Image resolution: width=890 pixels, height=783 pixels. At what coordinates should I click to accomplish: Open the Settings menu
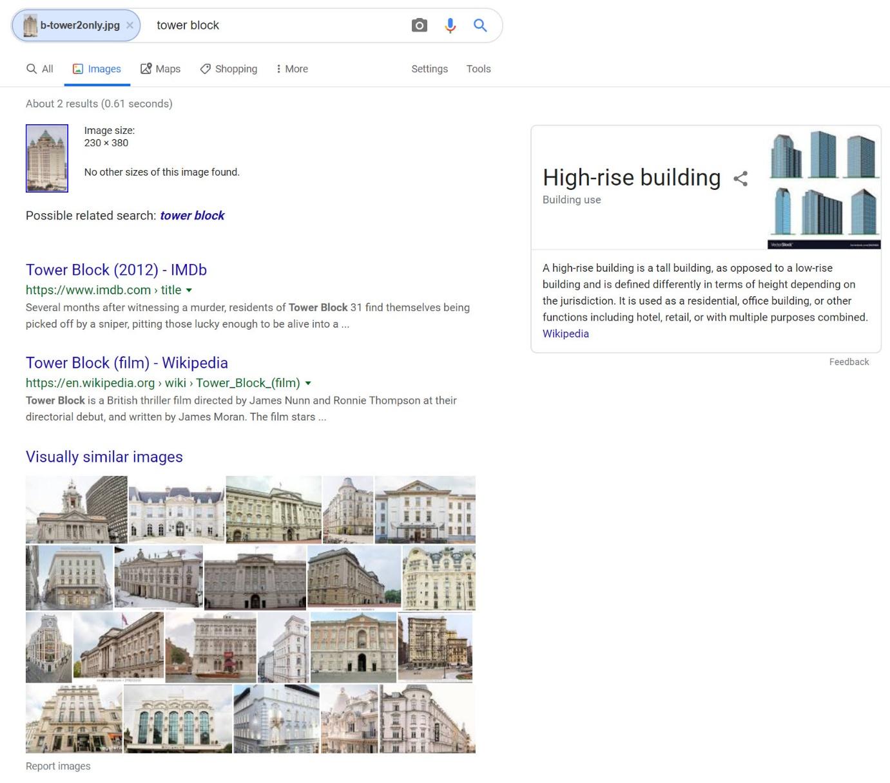[x=429, y=69]
